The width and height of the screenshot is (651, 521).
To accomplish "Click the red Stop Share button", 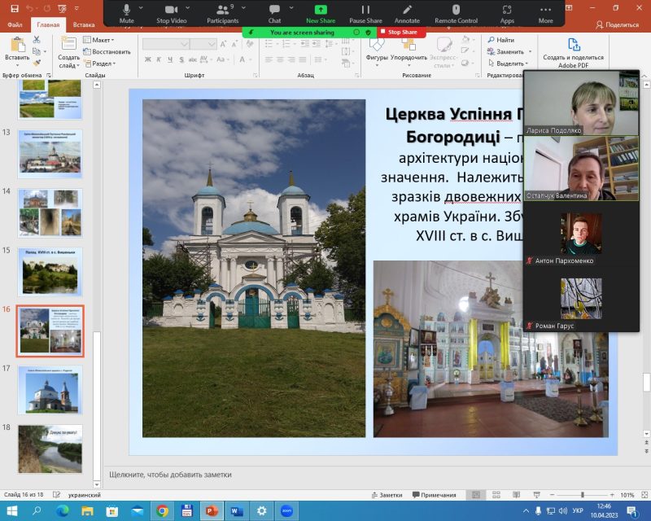I will [398, 33].
